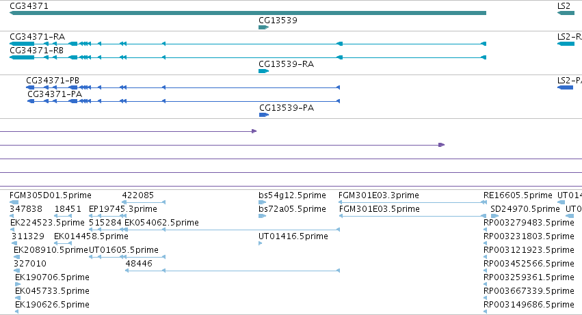The width and height of the screenshot is (582, 315).
Task: Select EST EK014458.5prime label
Action: pyautogui.click(x=92, y=236)
